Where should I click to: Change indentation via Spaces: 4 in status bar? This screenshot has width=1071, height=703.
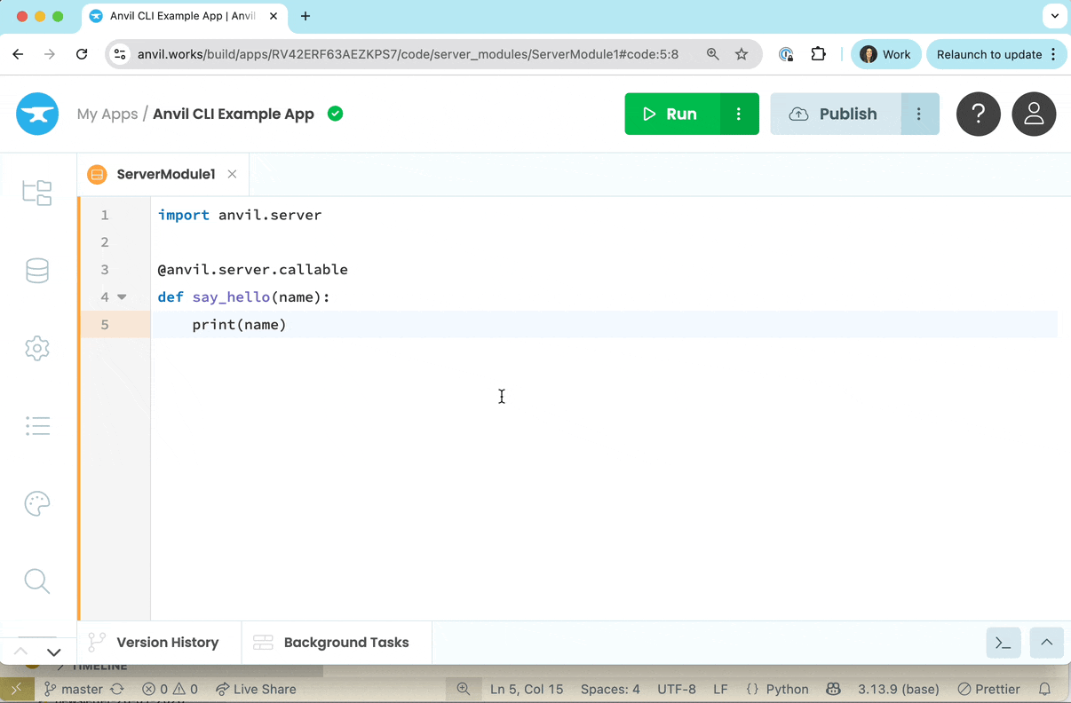[610, 689]
